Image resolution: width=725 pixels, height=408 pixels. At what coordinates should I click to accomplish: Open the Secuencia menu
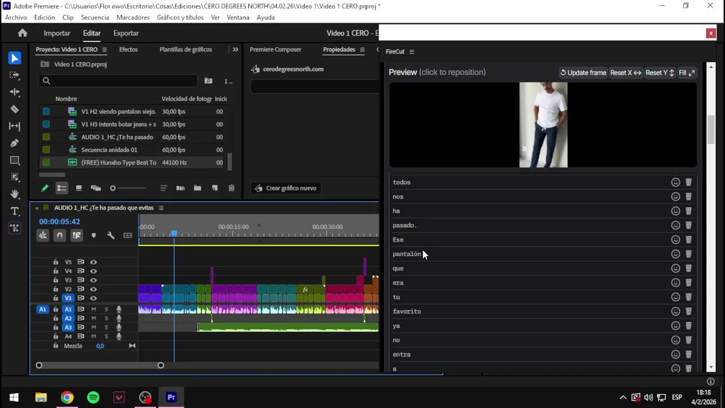click(95, 18)
